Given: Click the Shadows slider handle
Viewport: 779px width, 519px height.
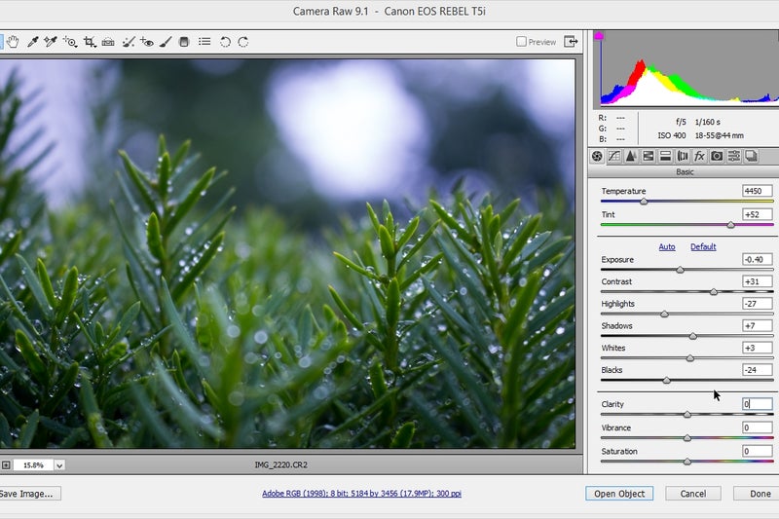Looking at the screenshot, I should pyautogui.click(x=693, y=336).
